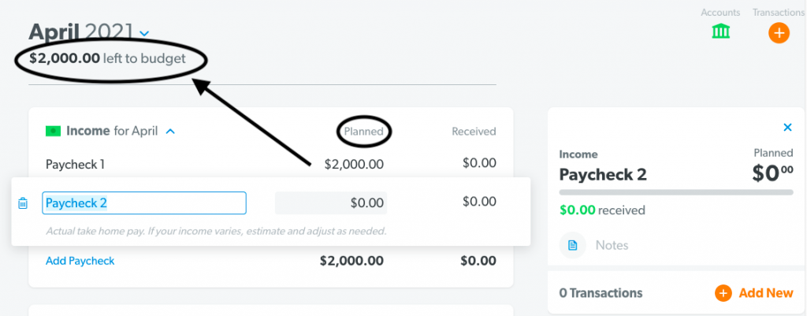Edit the Paycheck 2 name field
807x316 pixels.
click(144, 203)
